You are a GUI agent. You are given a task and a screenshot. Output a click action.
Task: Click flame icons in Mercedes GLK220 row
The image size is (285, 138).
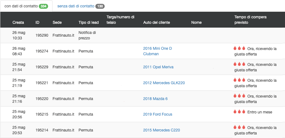239,80
